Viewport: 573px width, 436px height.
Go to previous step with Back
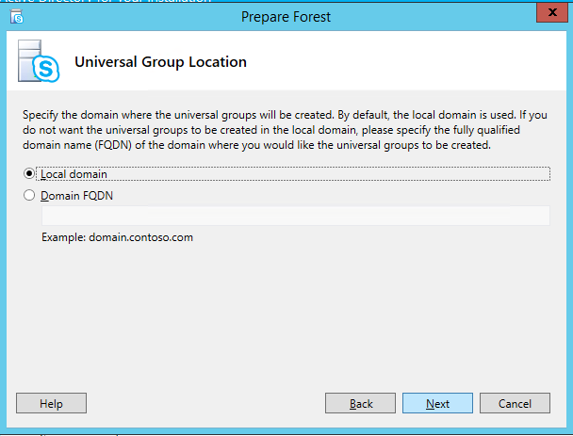point(361,403)
